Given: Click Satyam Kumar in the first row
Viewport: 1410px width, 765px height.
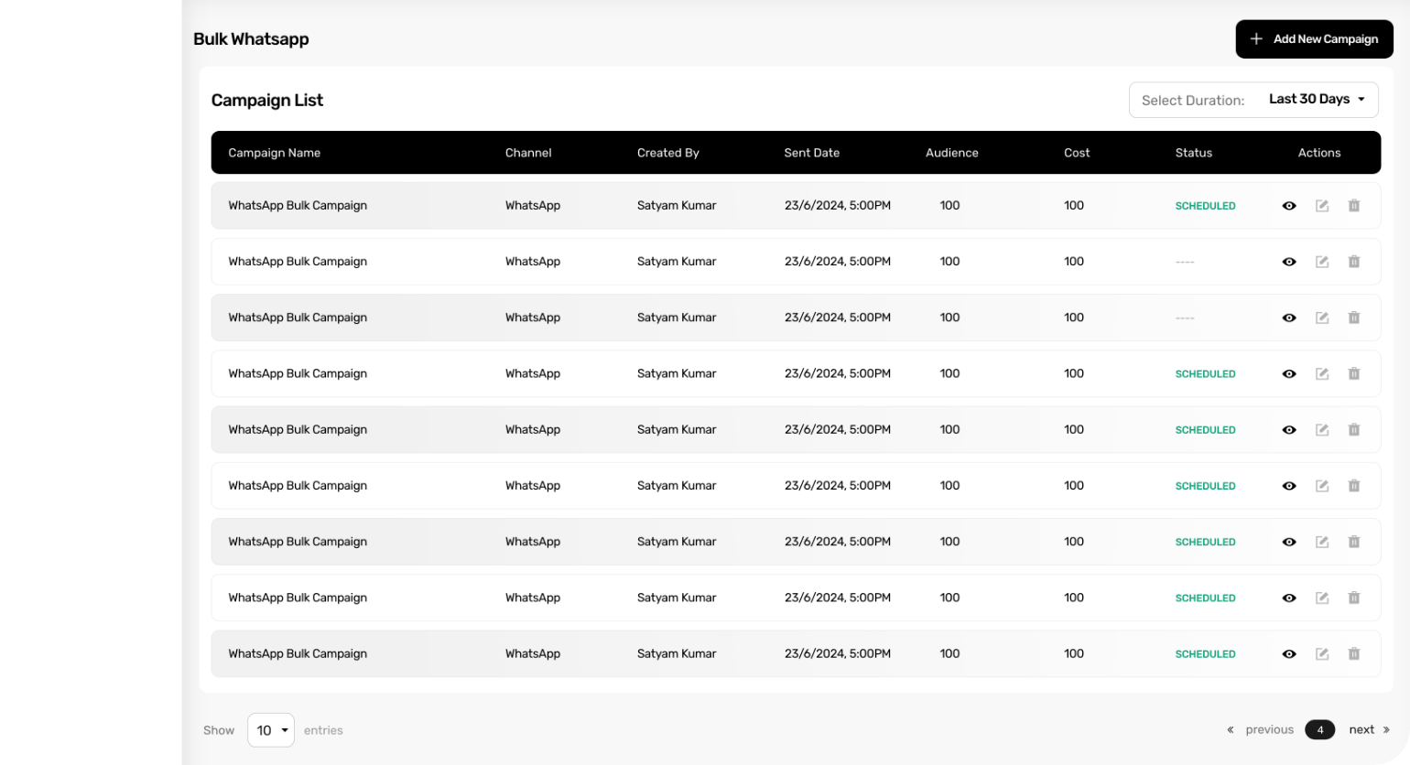Looking at the screenshot, I should (x=677, y=206).
